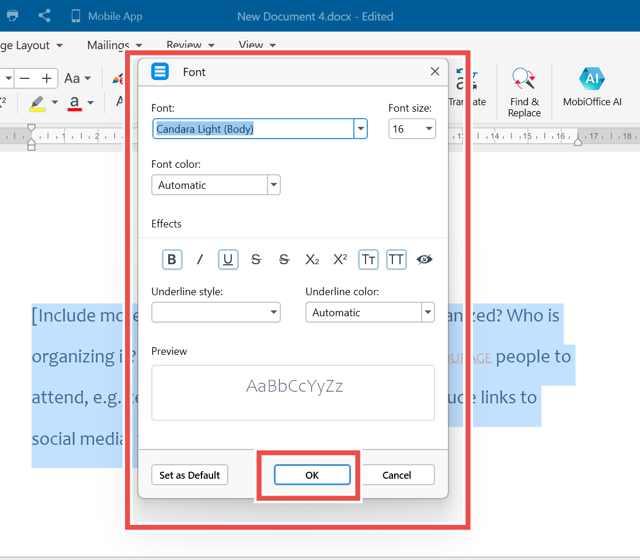Screen dimensions: 640x560
Task: Confirm with the OK button
Action: pyautogui.click(x=312, y=475)
